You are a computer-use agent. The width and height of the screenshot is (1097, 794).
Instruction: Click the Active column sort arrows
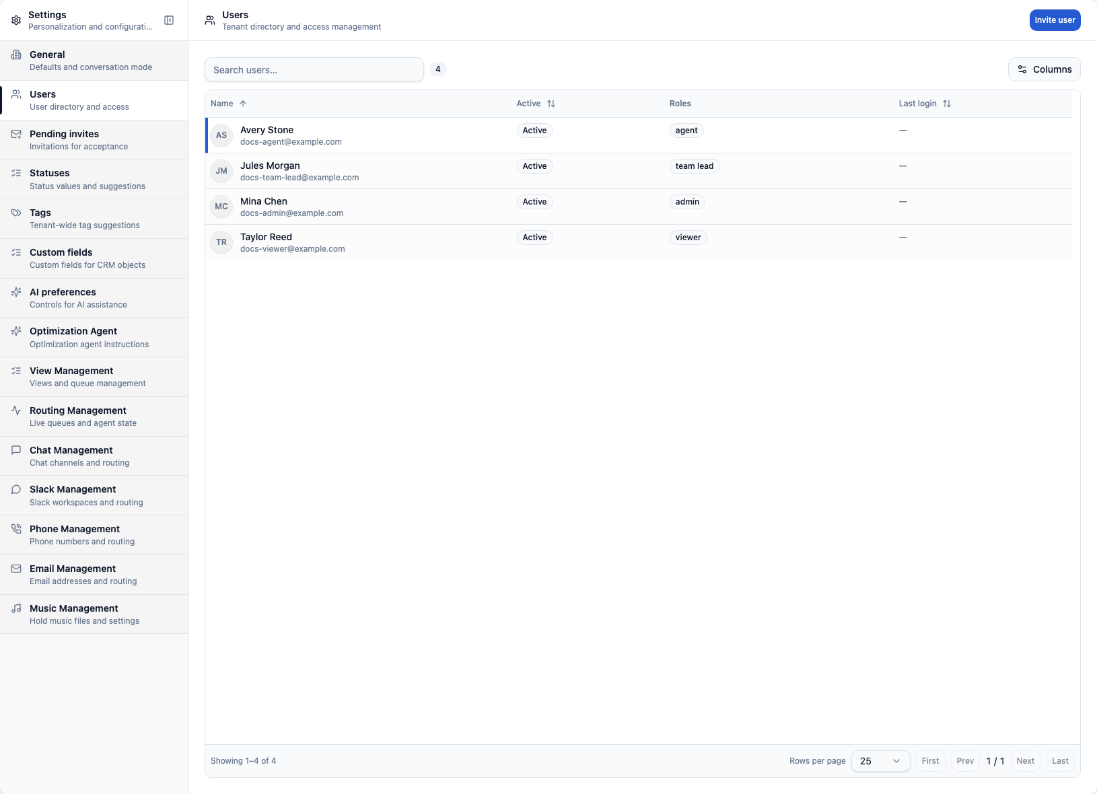point(551,104)
